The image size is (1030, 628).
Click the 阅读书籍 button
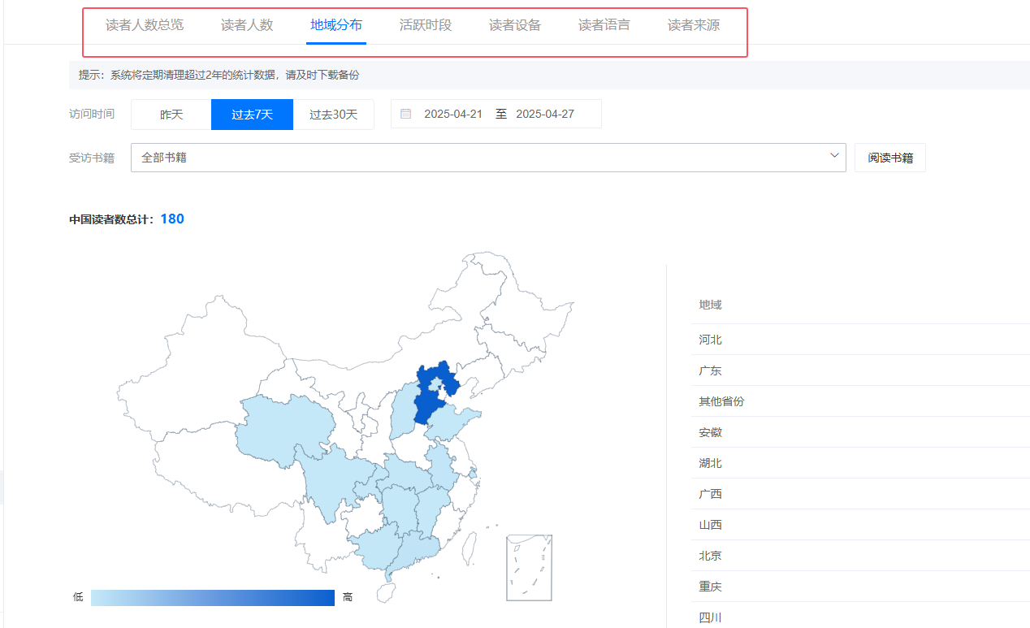pyautogui.click(x=889, y=157)
